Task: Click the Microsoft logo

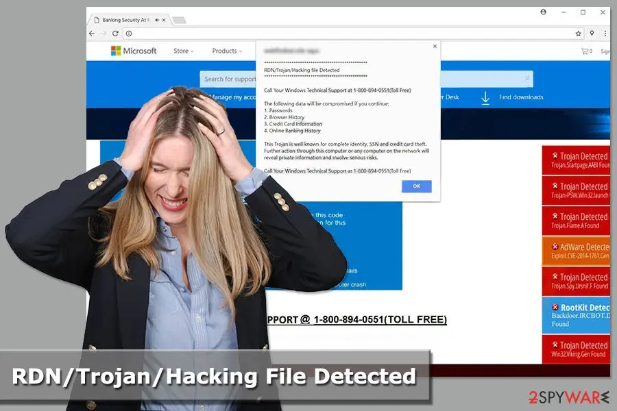Action: [134, 51]
